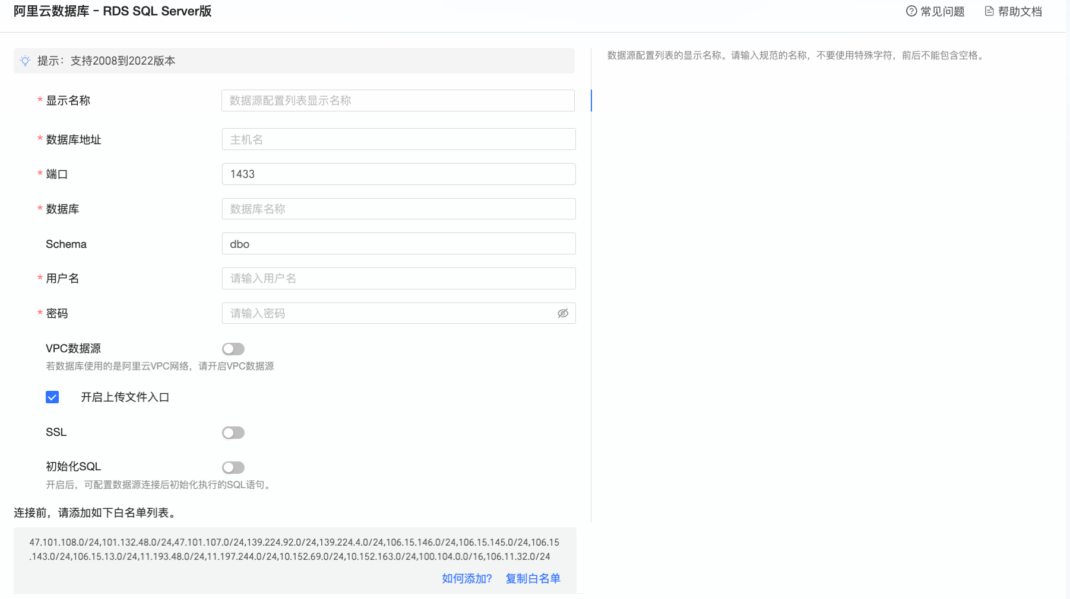Screen dimensions: 1070x599
Task: Click the SSL label
Action: pos(56,432)
